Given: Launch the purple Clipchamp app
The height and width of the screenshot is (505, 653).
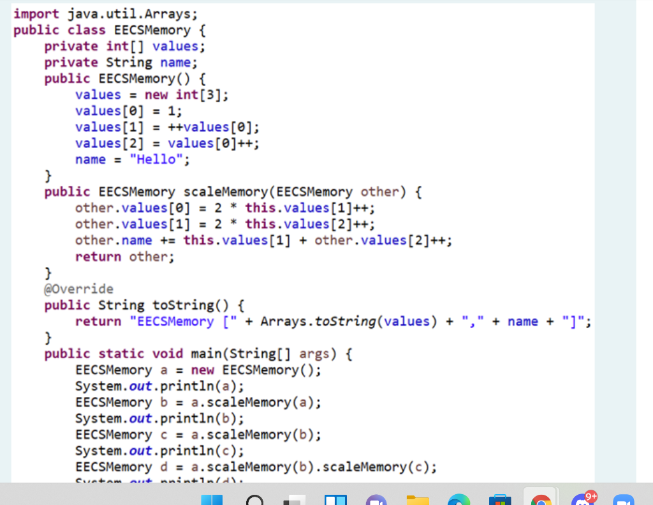Looking at the screenshot, I should tap(376, 500).
